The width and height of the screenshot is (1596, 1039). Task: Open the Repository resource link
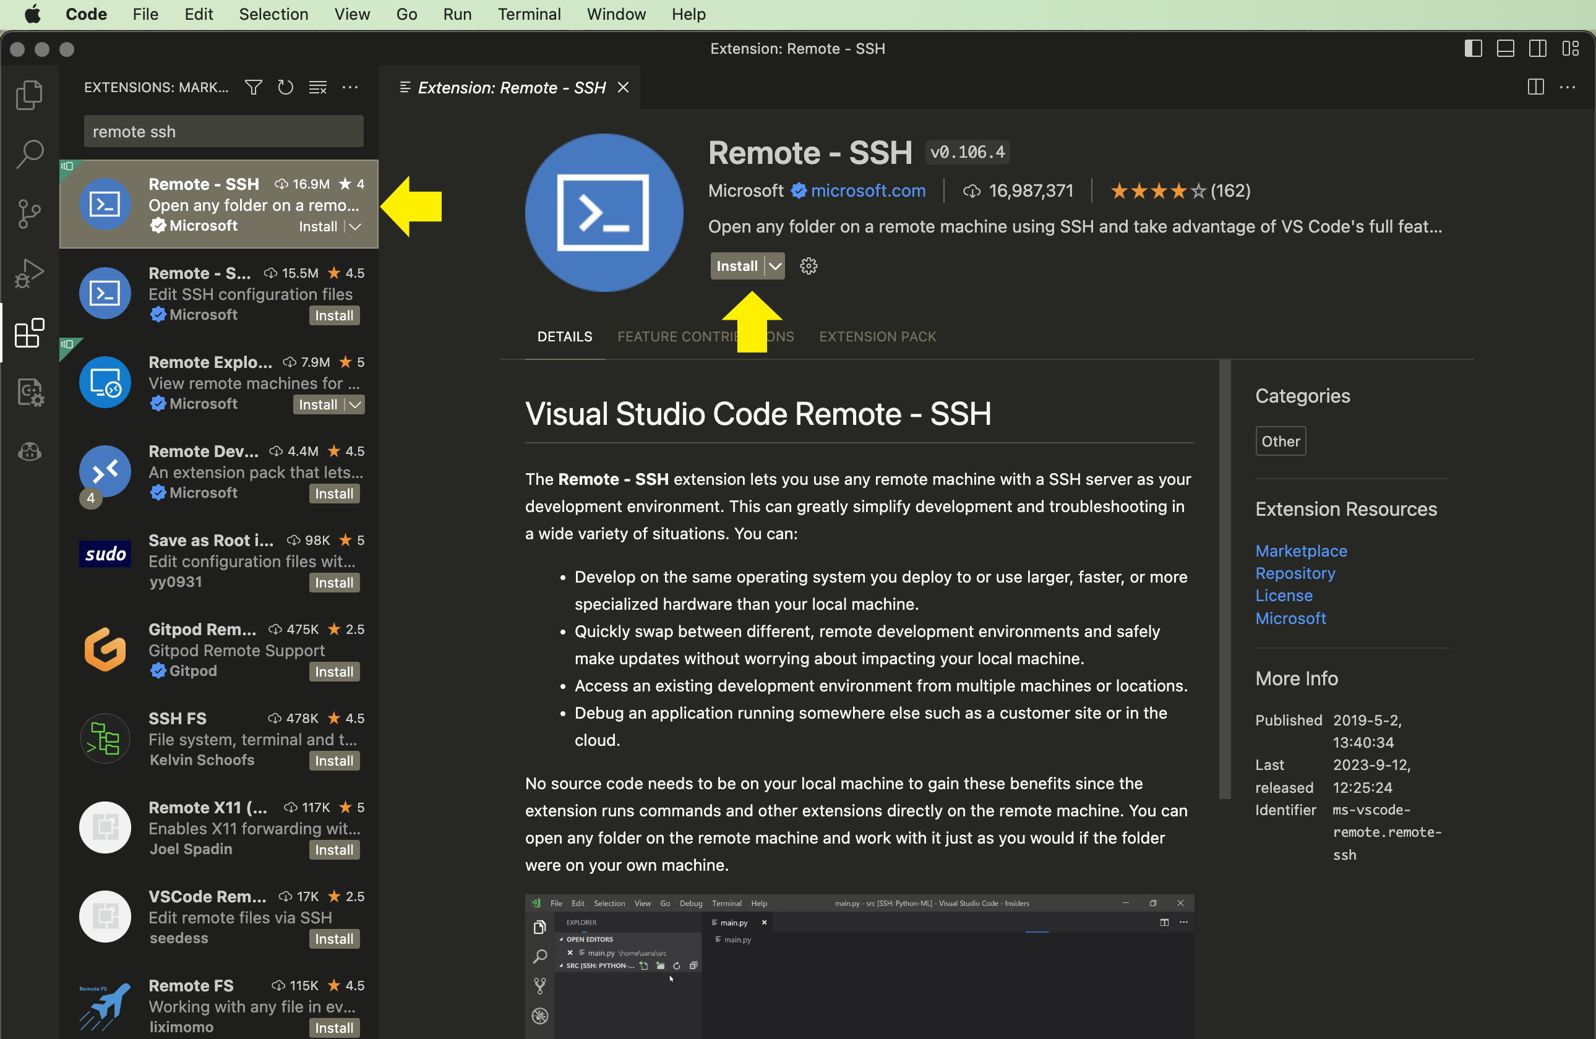tap(1295, 573)
